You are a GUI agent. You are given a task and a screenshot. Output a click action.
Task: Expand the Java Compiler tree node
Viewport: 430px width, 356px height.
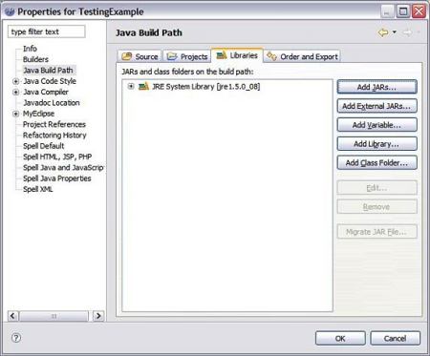point(15,93)
